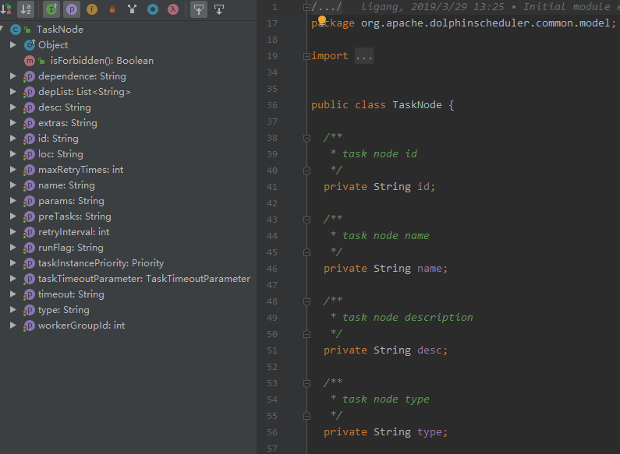Expand the dependence: String property
This screenshot has height=454, width=620.
click(x=12, y=76)
